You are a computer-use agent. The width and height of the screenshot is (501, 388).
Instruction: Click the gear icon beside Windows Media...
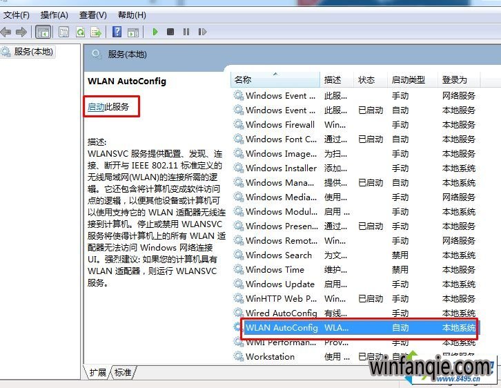pos(238,197)
